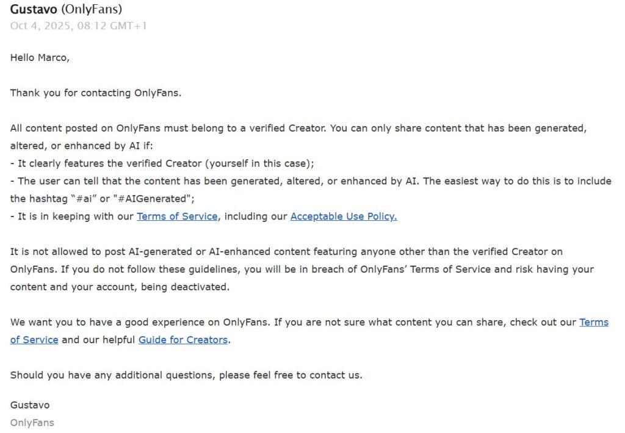Click the "of Service" link before Guide for Creators
This screenshot has height=433, width=625.
(x=34, y=340)
